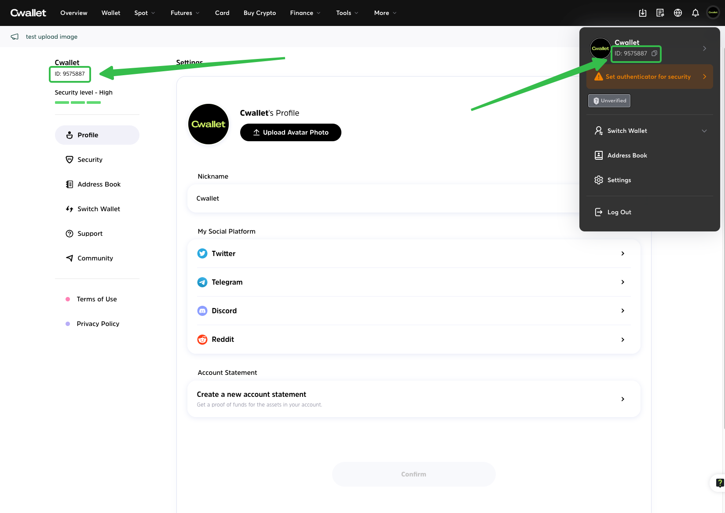
Task: Open the notifications bell icon
Action: 695,13
